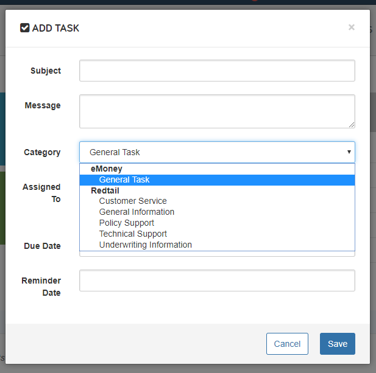This screenshot has width=376, height=373.
Task: Close the Add Task dialog with X
Action: [351, 27]
